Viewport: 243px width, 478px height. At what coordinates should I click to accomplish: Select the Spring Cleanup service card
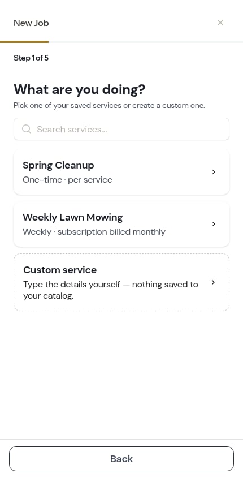[121, 172]
